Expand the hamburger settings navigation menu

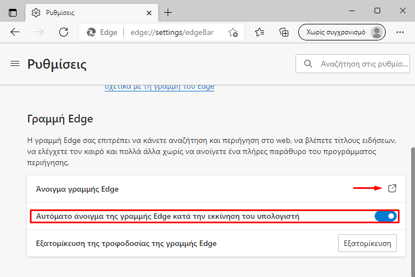pyautogui.click(x=15, y=64)
